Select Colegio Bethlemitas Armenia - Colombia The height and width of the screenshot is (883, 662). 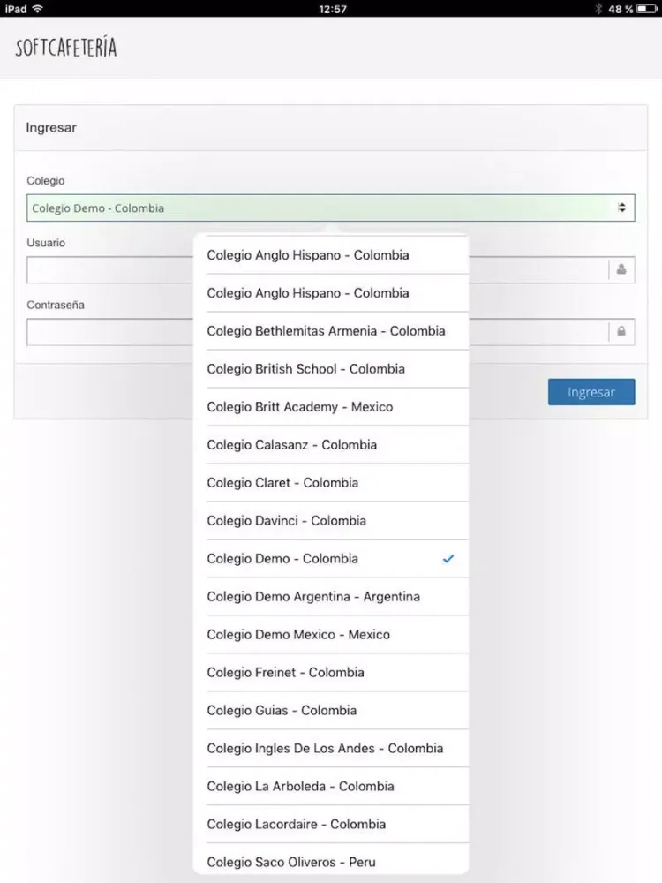(326, 331)
